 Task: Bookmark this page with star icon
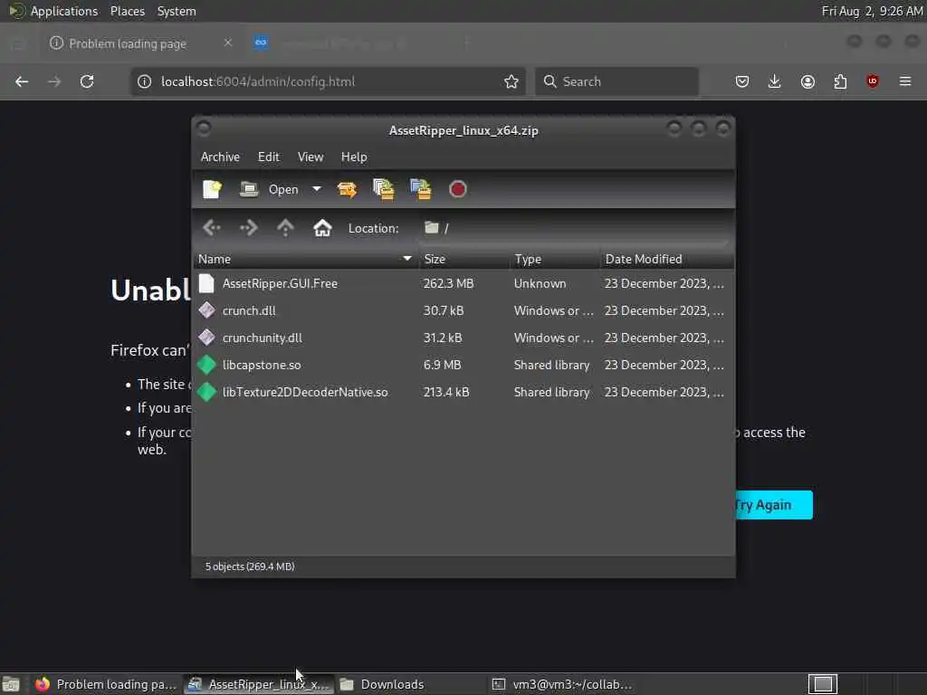(511, 81)
